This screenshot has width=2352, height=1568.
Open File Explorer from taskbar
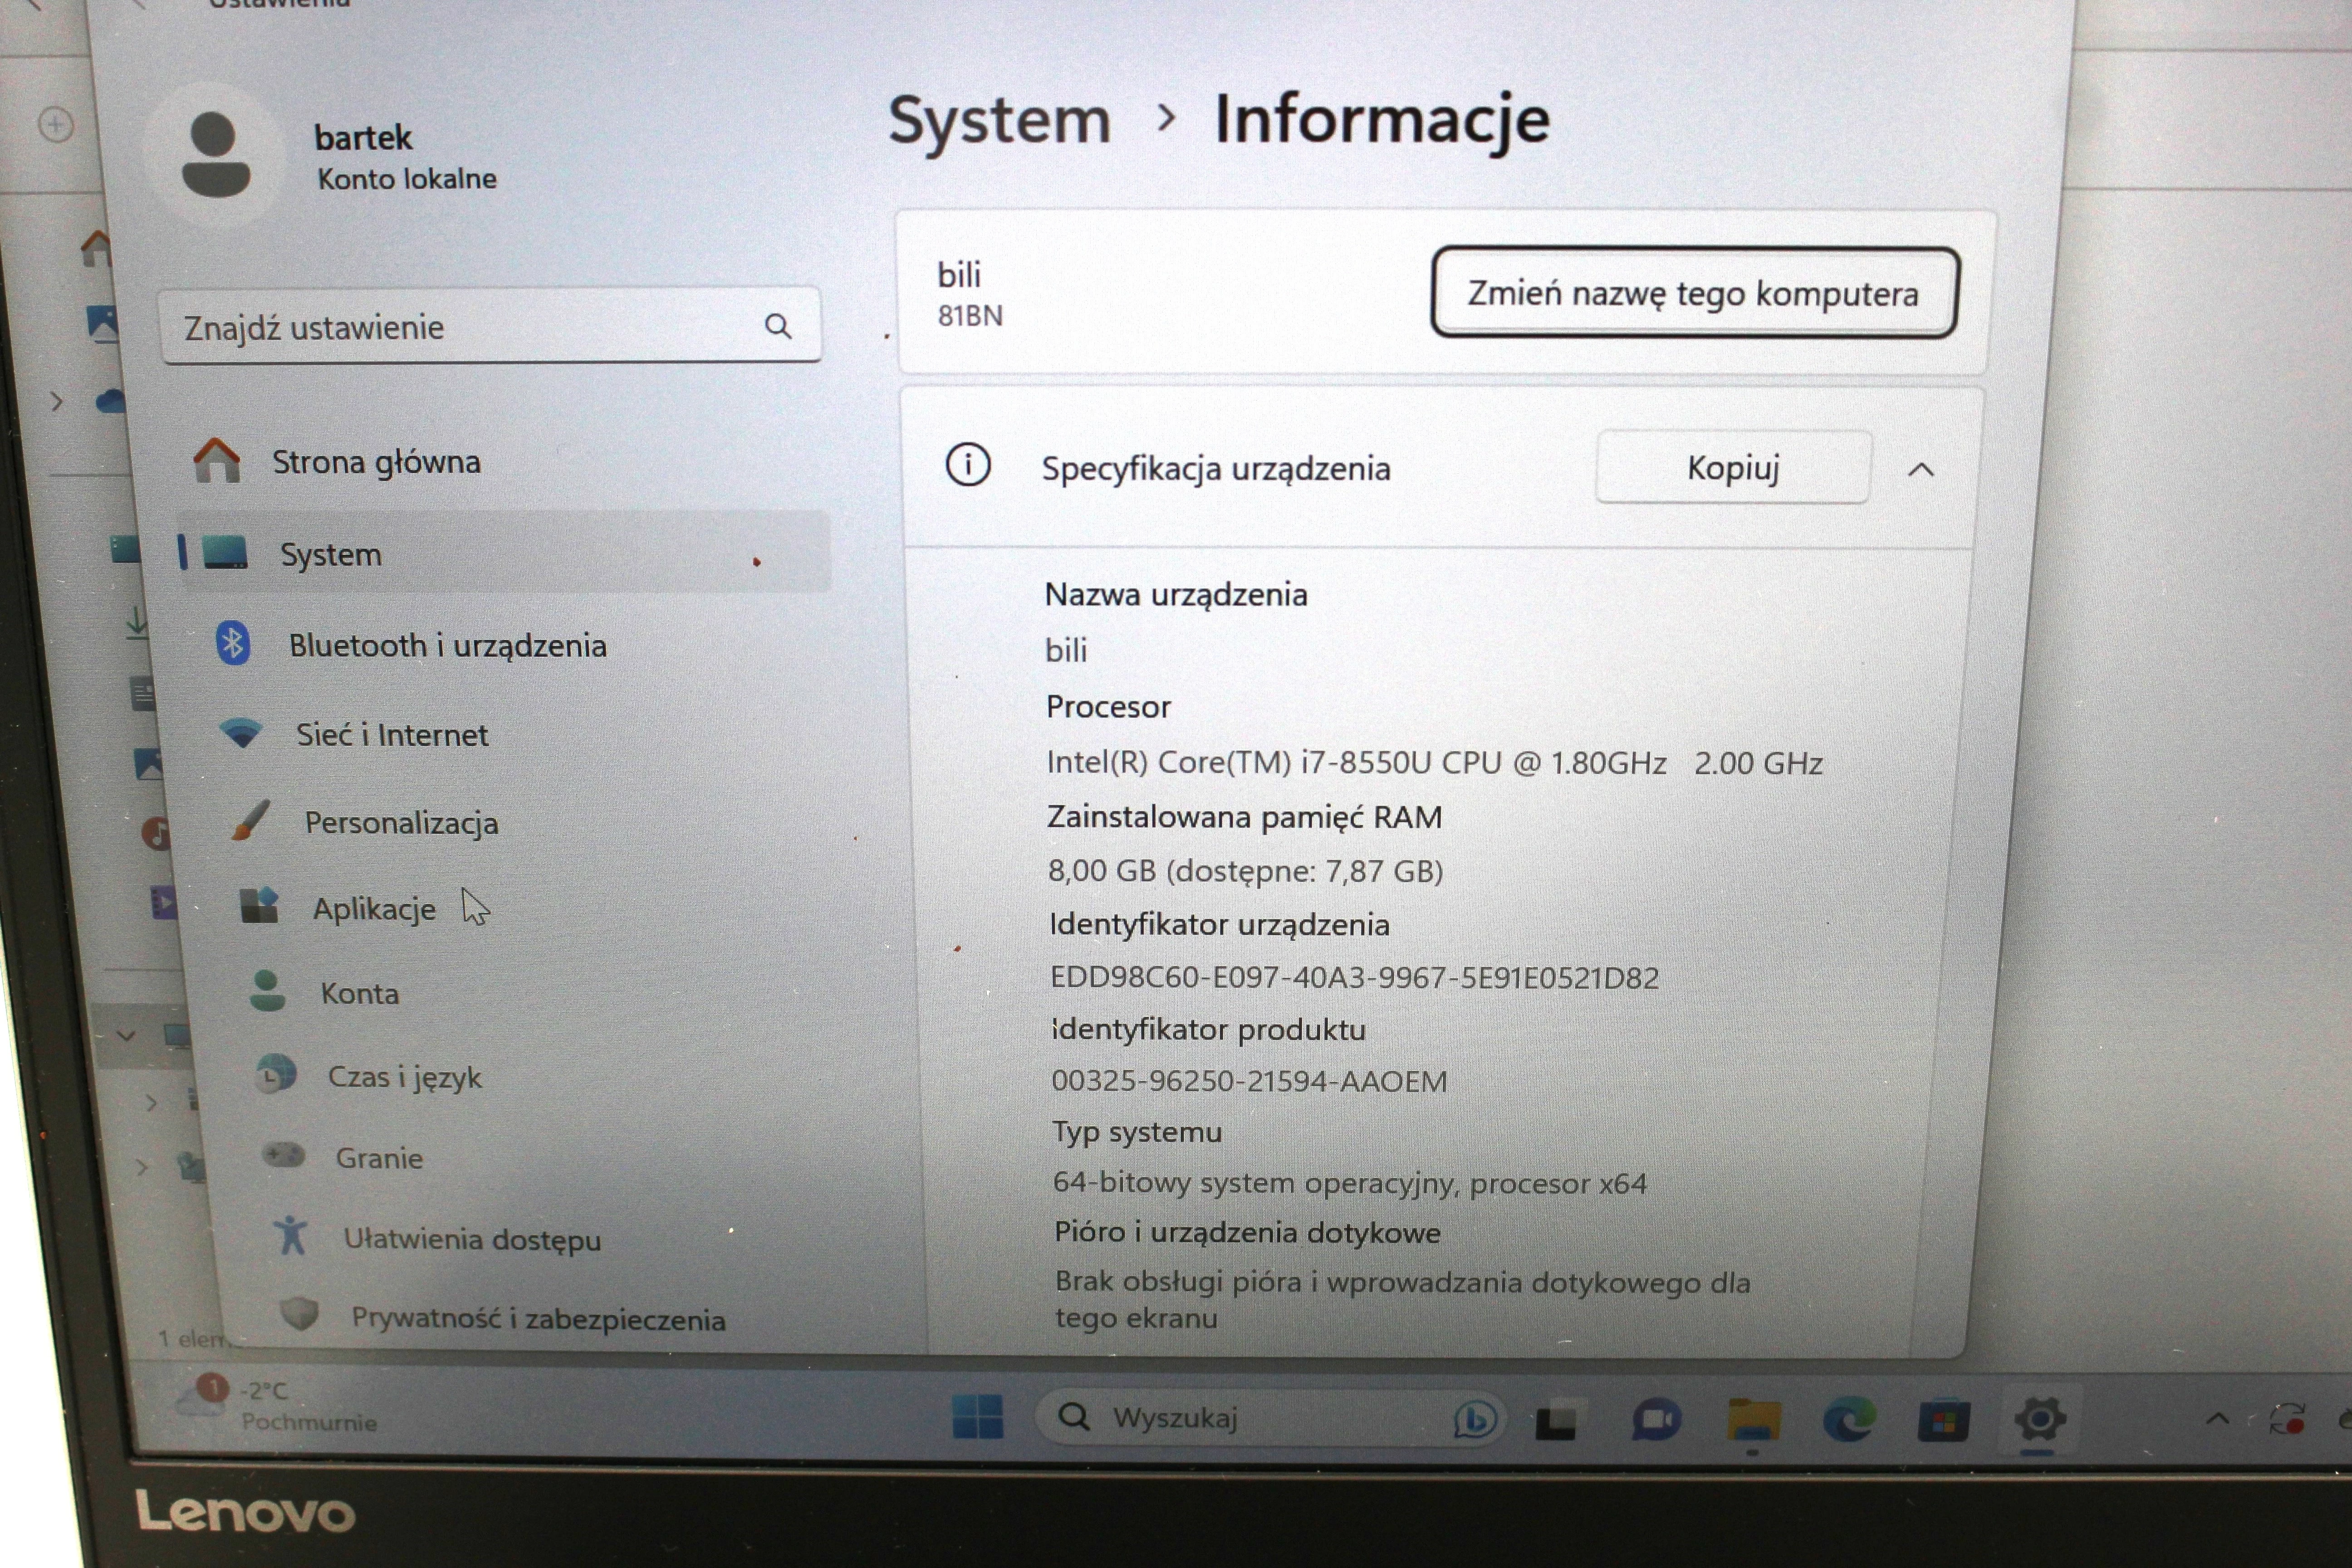click(1753, 1420)
